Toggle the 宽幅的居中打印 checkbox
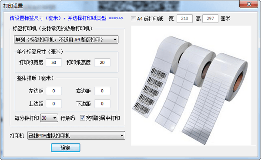 [82, 118]
